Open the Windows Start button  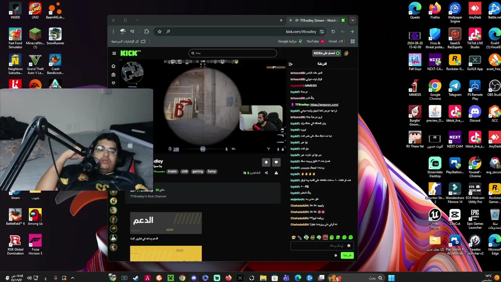[391, 278]
